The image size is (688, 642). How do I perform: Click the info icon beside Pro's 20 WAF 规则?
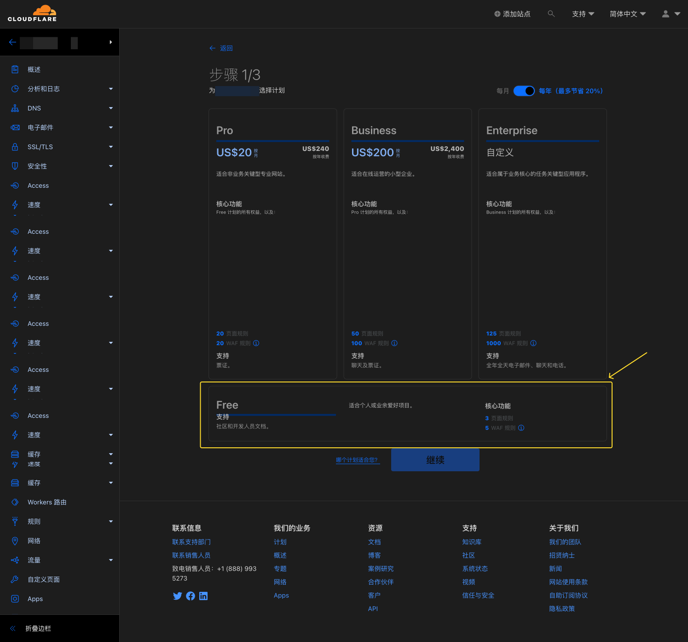pos(256,343)
